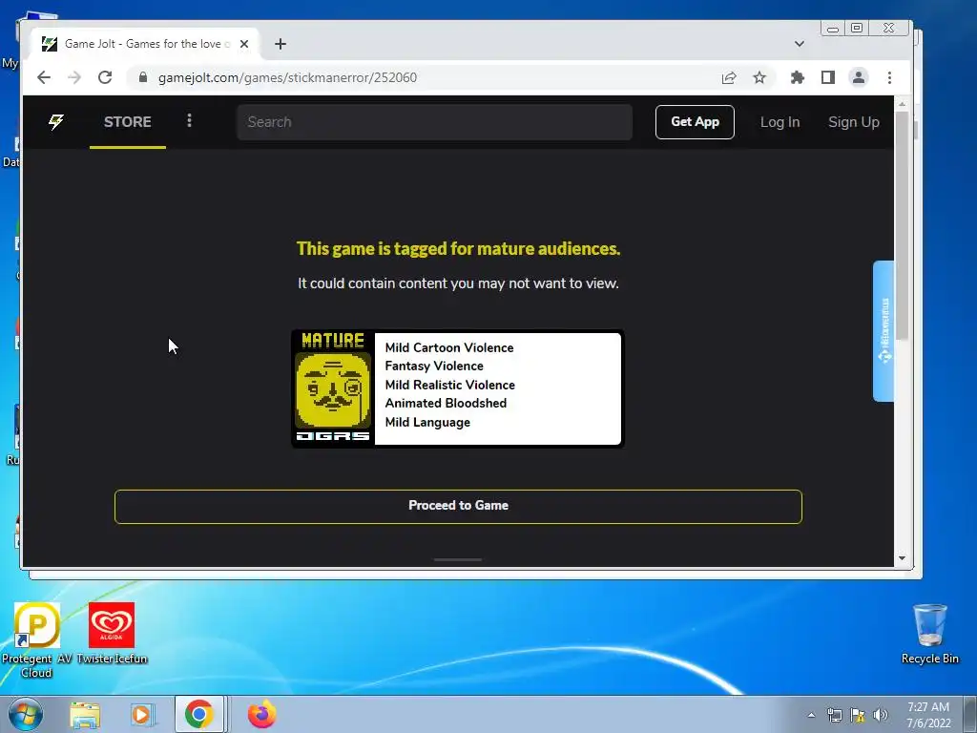977x733 pixels.
Task: Click the network tray icon
Action: tap(834, 715)
